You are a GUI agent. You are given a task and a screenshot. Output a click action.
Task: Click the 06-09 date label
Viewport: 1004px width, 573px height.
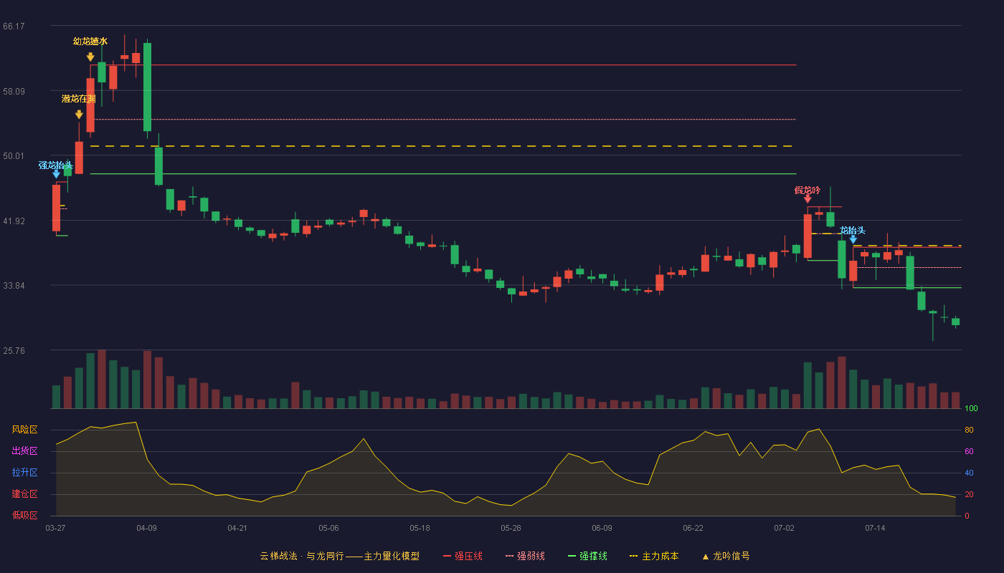click(x=602, y=528)
